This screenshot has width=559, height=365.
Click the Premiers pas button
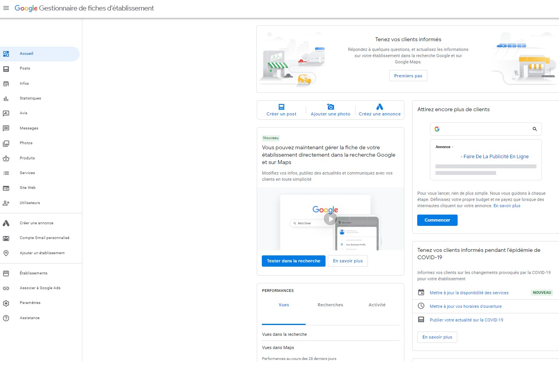(408, 76)
